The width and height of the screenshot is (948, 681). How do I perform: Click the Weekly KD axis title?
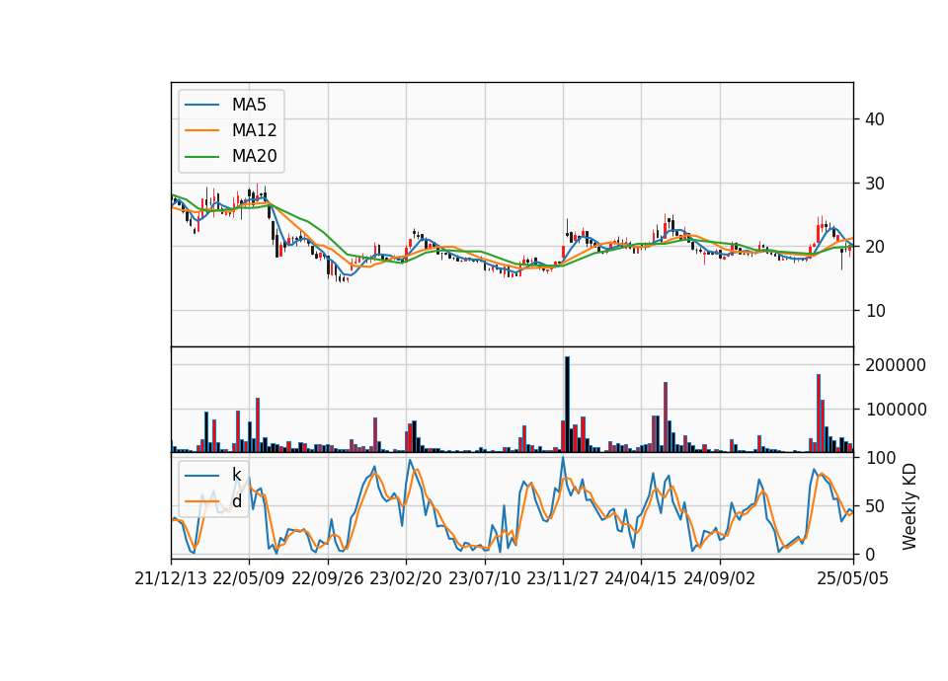coord(909,506)
